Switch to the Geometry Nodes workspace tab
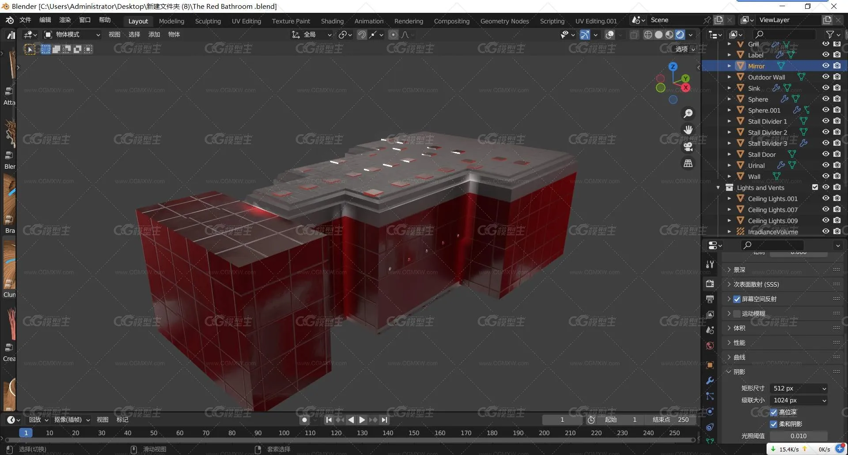Viewport: 848px width, 455px height. tap(504, 21)
